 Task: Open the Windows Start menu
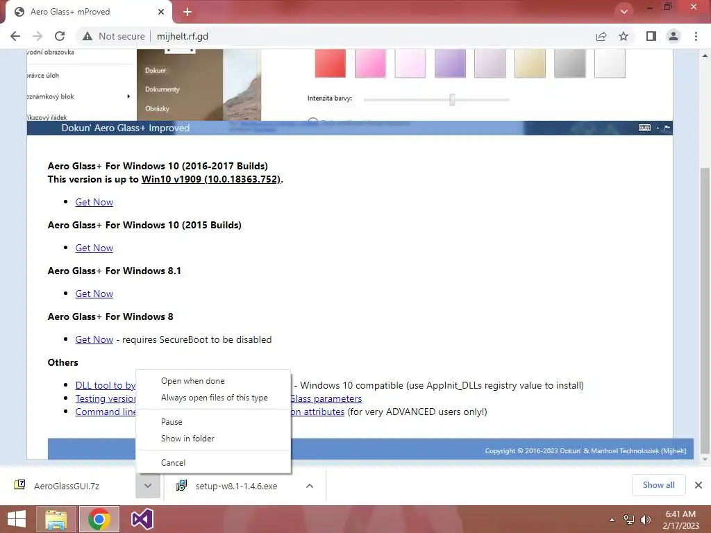point(17,519)
